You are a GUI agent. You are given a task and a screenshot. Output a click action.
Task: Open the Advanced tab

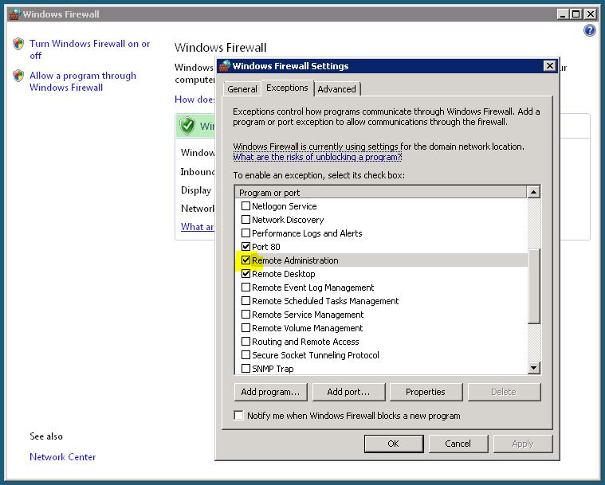point(337,89)
